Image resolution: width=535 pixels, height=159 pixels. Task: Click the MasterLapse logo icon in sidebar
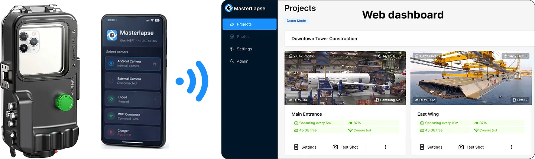click(228, 8)
